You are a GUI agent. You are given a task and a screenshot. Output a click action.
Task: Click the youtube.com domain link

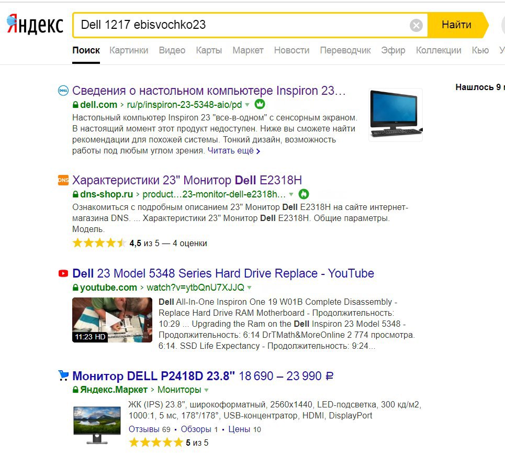coord(108,288)
